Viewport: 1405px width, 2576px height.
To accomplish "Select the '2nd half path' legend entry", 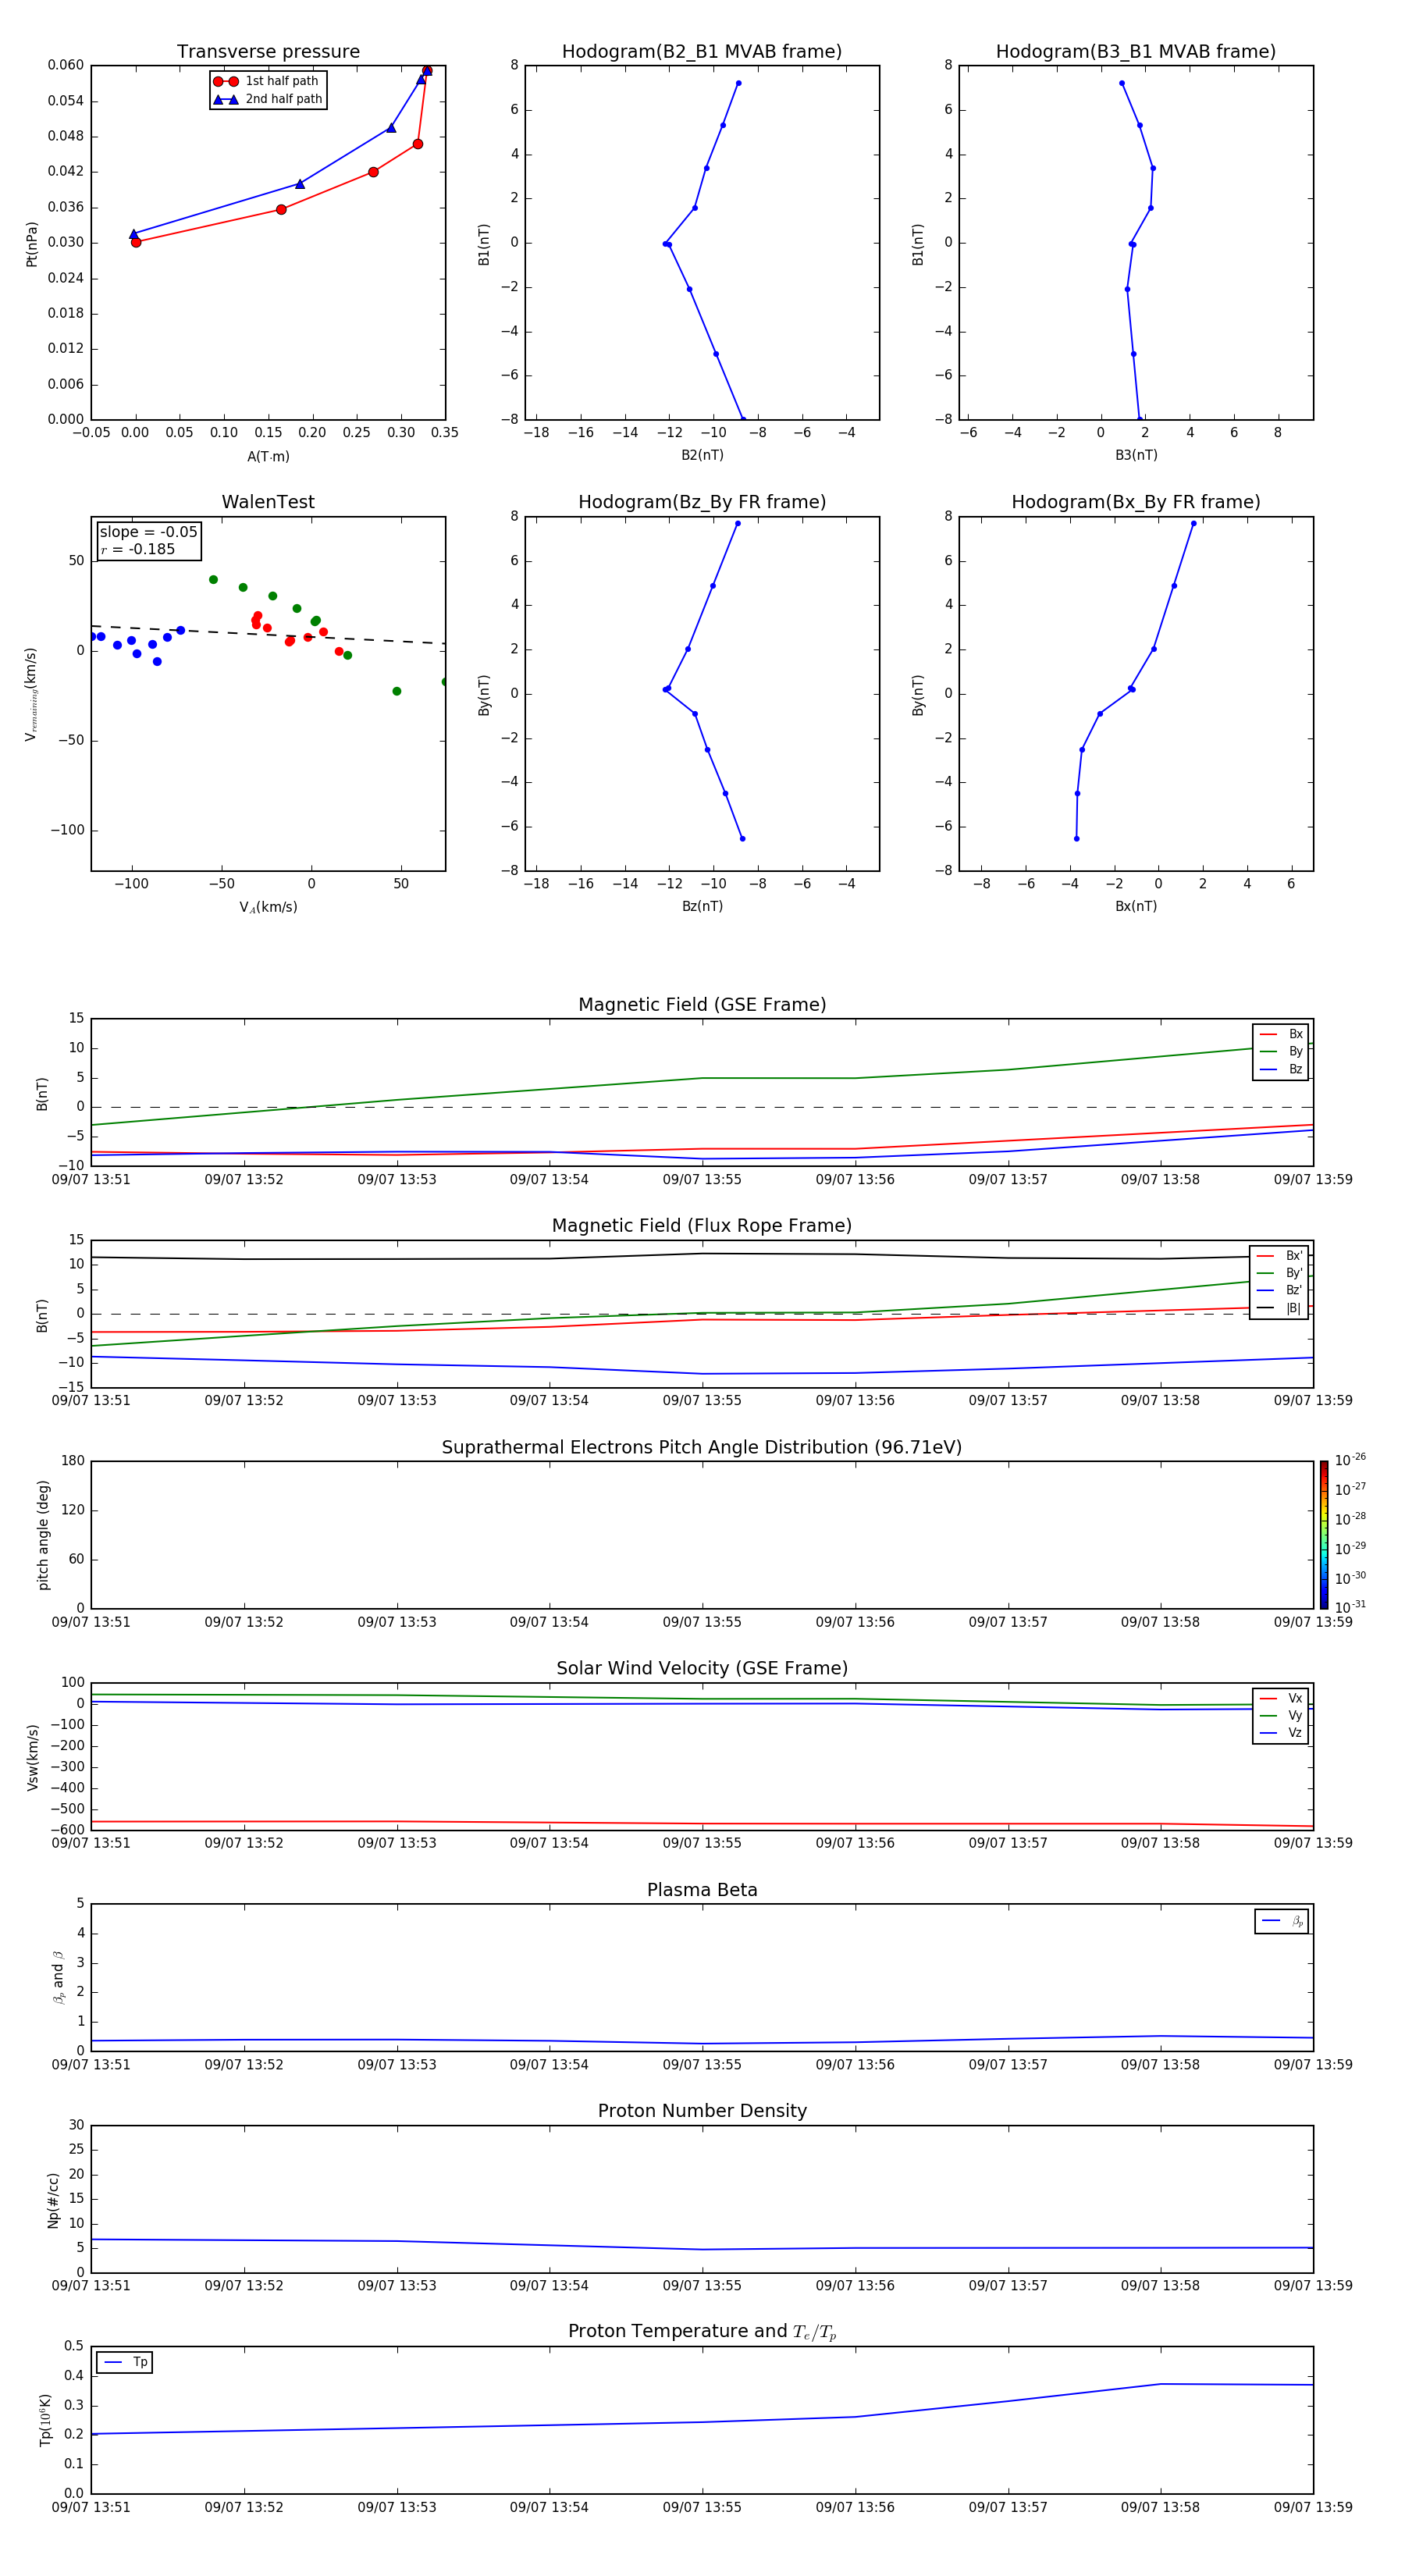I will tap(268, 99).
